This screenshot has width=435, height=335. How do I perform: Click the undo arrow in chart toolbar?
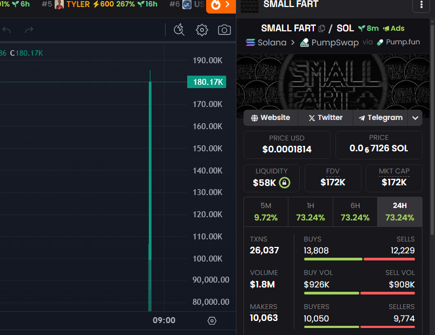tap(6, 30)
